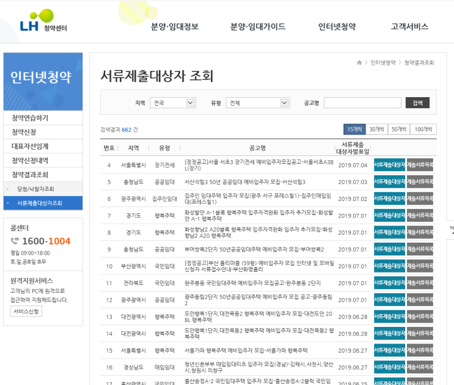Image resolution: width=454 pixels, height=385 pixels.
Task: Show 15개씩 results per page
Action: pos(354,130)
